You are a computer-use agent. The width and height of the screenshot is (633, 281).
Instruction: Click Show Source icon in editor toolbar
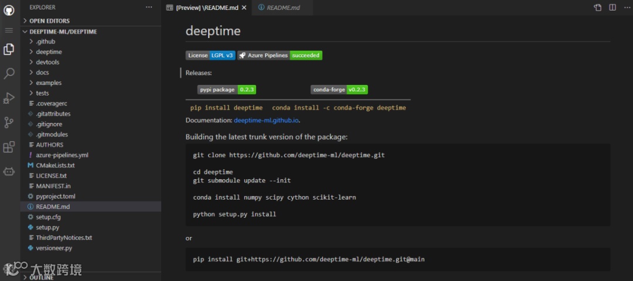pos(597,7)
